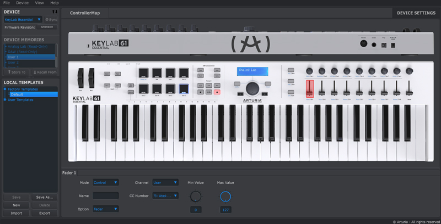Click the Oct minus button
Screen dimensions: 441x224
[107, 86]
